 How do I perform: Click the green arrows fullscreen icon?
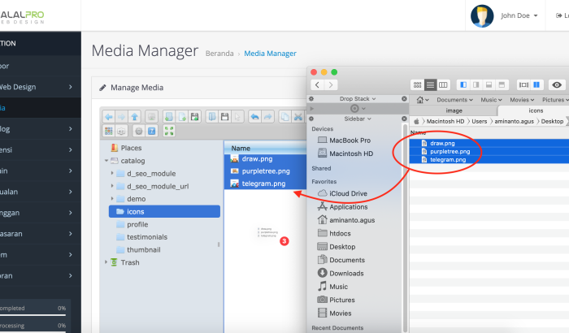coord(169,131)
